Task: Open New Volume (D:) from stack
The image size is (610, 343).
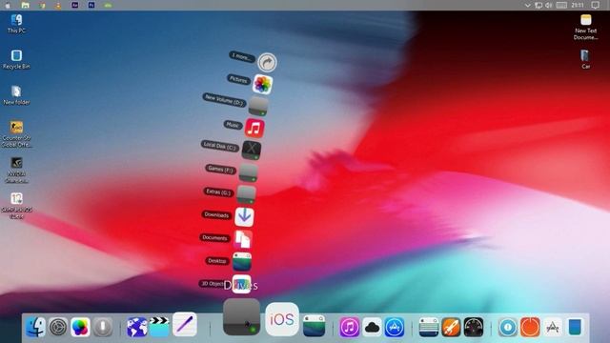Action: (x=258, y=106)
